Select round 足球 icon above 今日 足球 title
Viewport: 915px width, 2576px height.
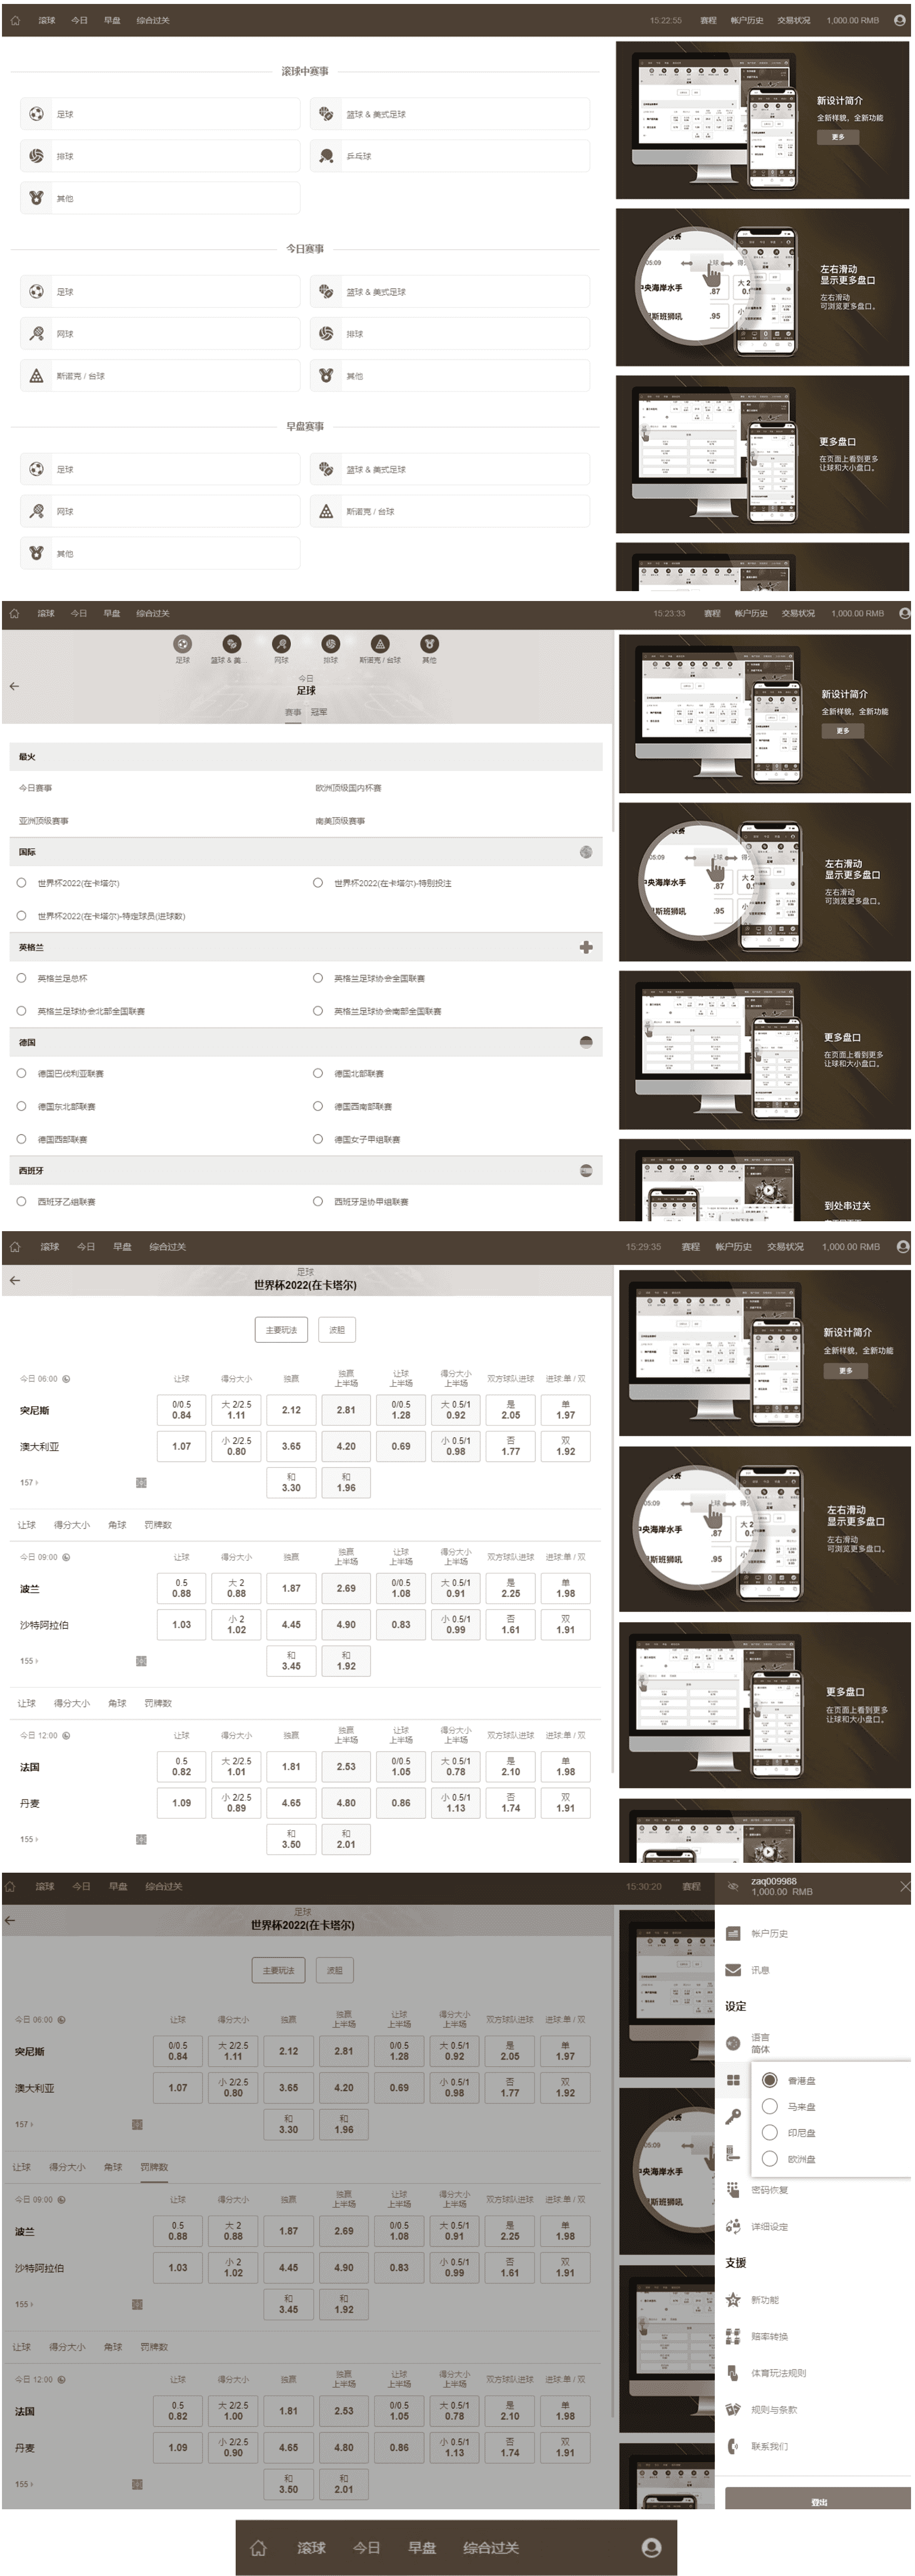click(x=182, y=644)
